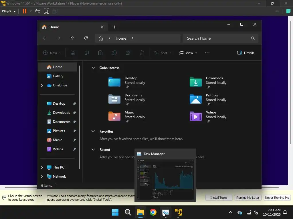Viewport: 293px width, 219px height.
Task: Select Home in the navigation pane
Action: (x=57, y=67)
